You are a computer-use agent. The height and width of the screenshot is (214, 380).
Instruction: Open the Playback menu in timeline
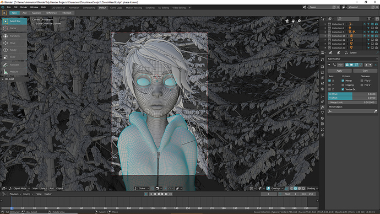click(x=15, y=194)
